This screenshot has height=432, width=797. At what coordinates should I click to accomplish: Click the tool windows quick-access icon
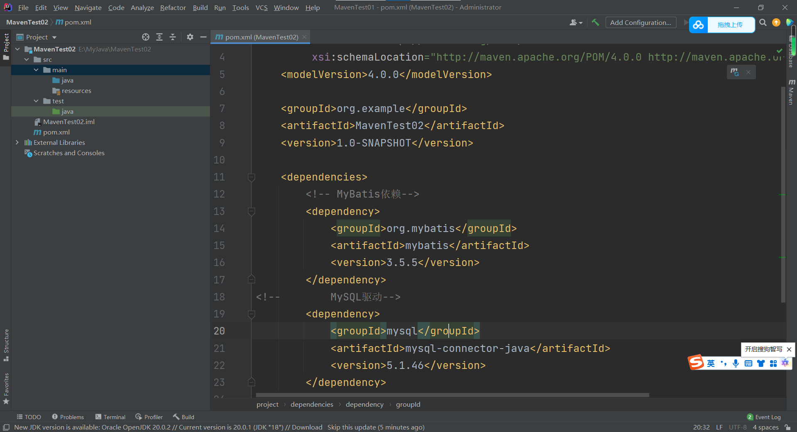coord(6,427)
